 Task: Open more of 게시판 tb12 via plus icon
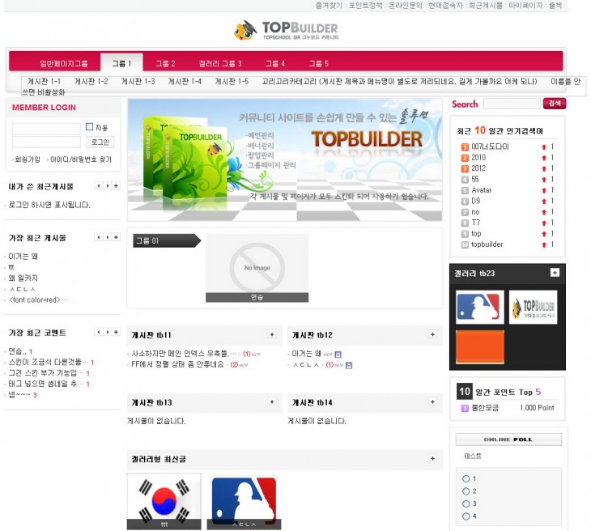[x=432, y=334]
